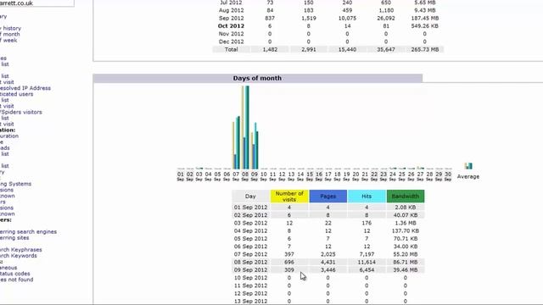Open the 'aneous' sidebar link
The height and width of the screenshot is (305, 543).
tap(8, 268)
